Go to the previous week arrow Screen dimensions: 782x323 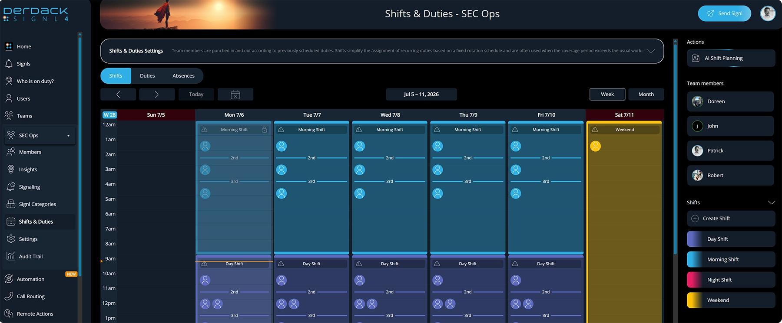[x=118, y=95]
